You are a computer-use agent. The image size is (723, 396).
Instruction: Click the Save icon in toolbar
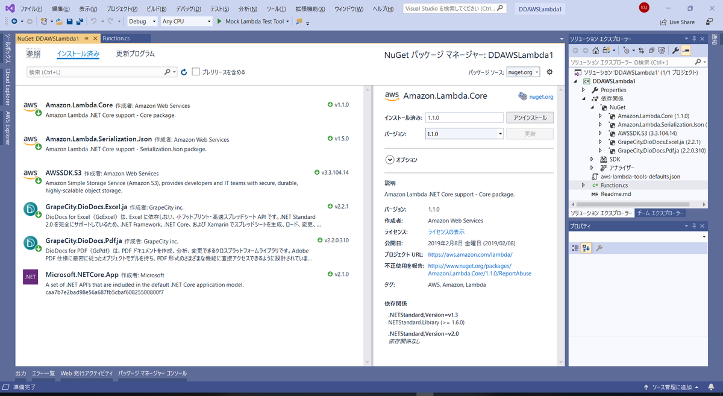(70, 21)
